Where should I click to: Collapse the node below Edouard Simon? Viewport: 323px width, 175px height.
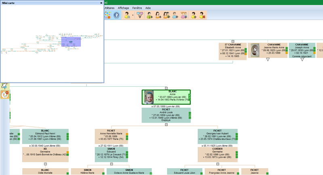111,164
